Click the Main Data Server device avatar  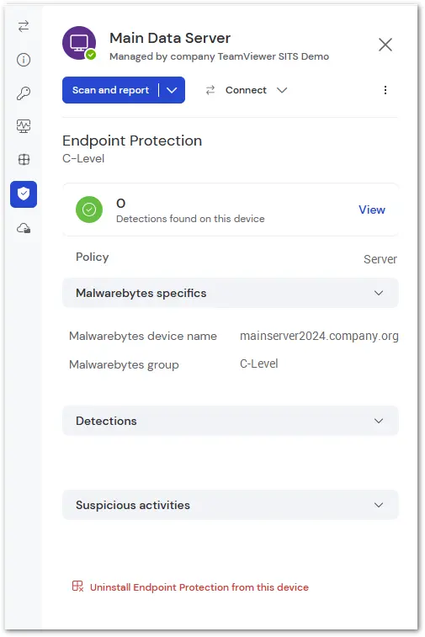(79, 43)
